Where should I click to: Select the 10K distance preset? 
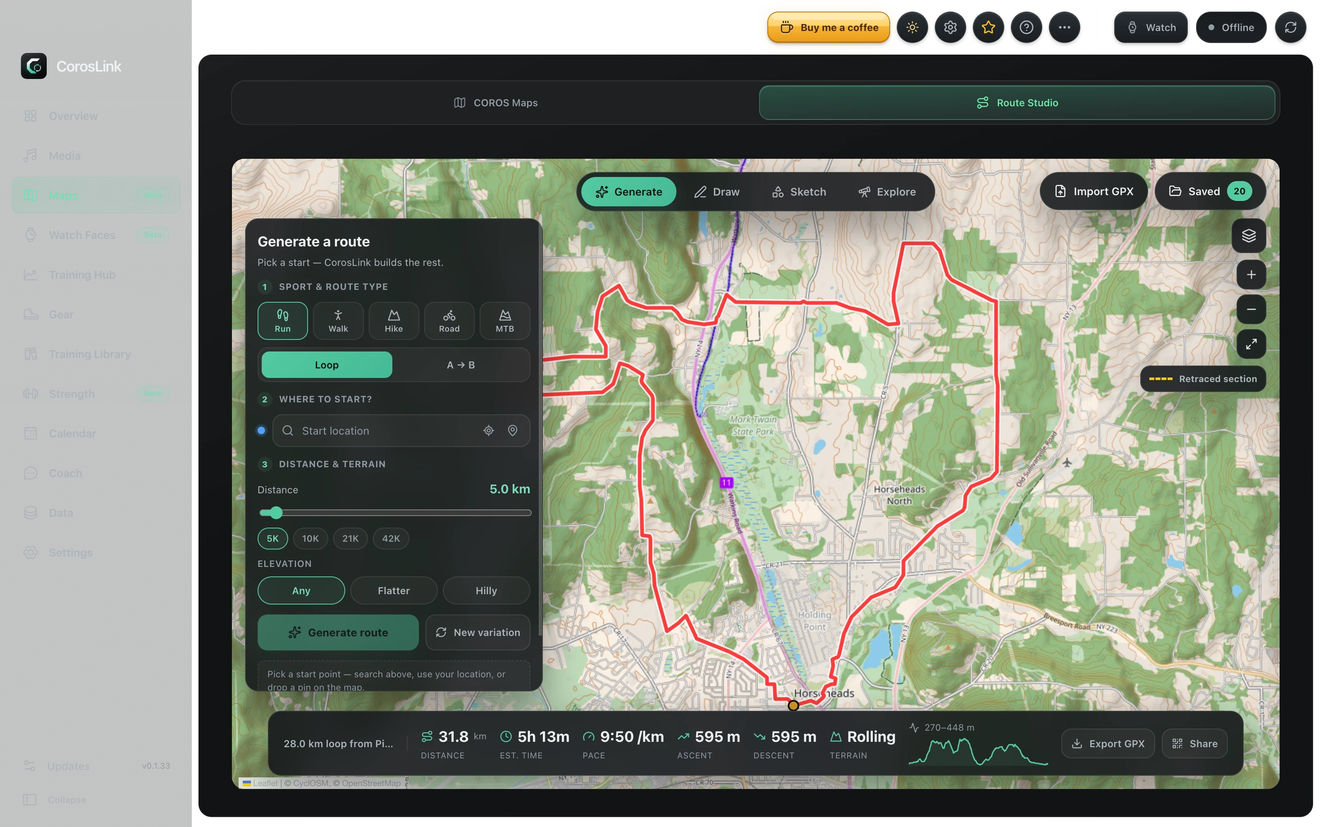pyautogui.click(x=310, y=539)
